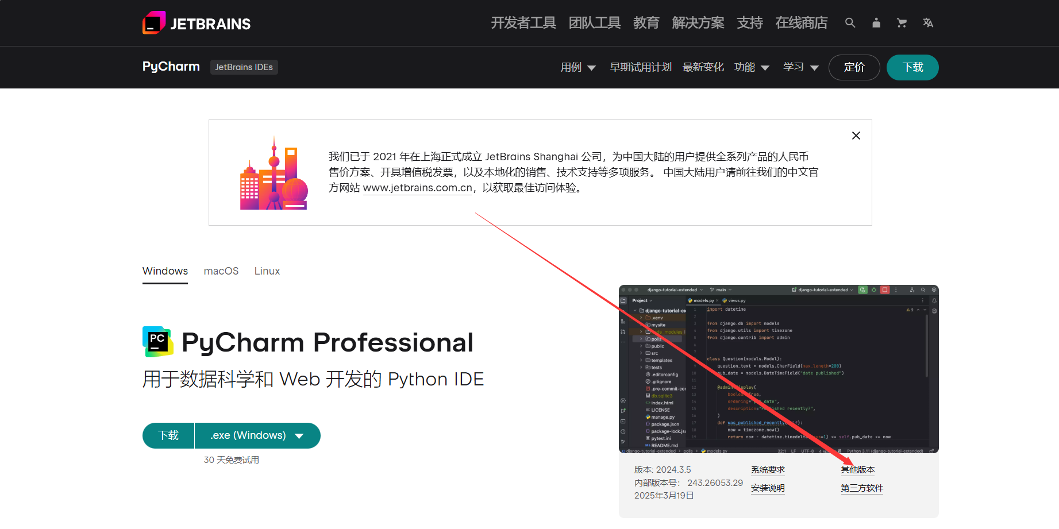The image size is (1059, 529).
Task: Open 解决方案 menu
Action: [698, 23]
